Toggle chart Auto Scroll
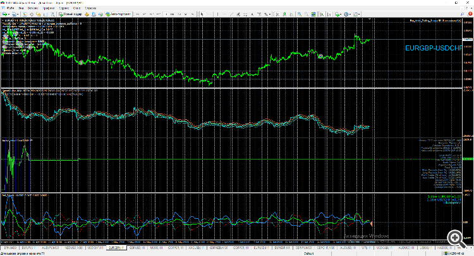This screenshot has width=474, height=256. click(x=322, y=14)
